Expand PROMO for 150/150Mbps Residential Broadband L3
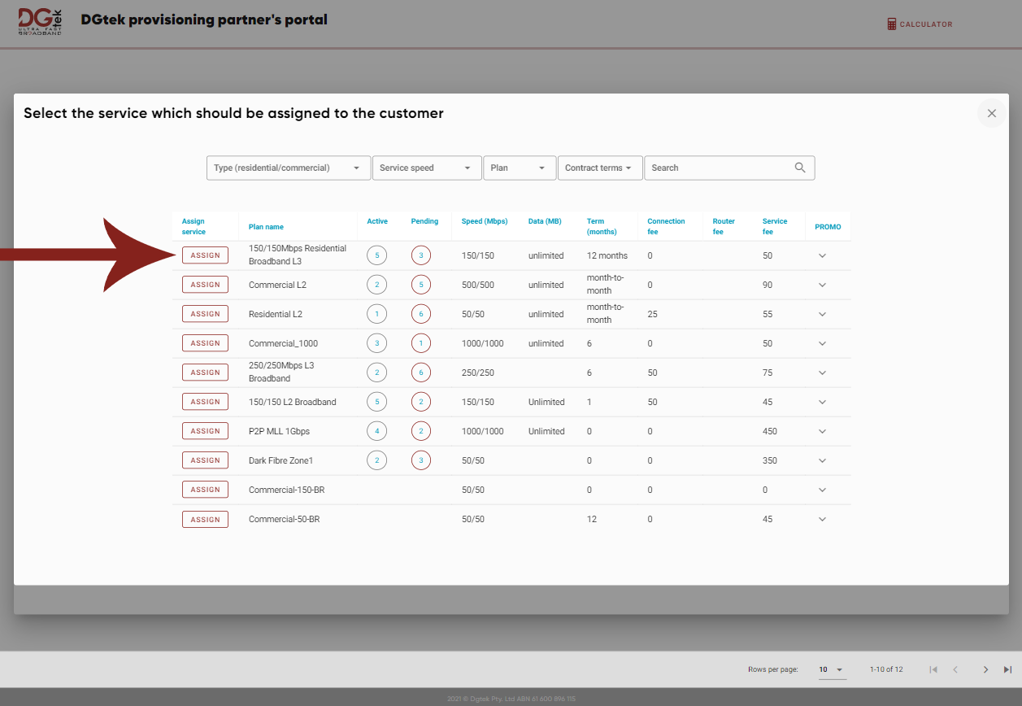Image resolution: width=1022 pixels, height=706 pixels. click(822, 255)
